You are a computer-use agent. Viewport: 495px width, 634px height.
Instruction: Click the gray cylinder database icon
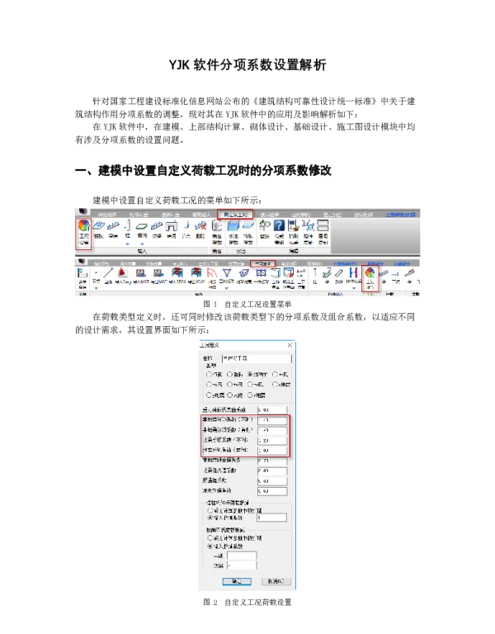217,225
